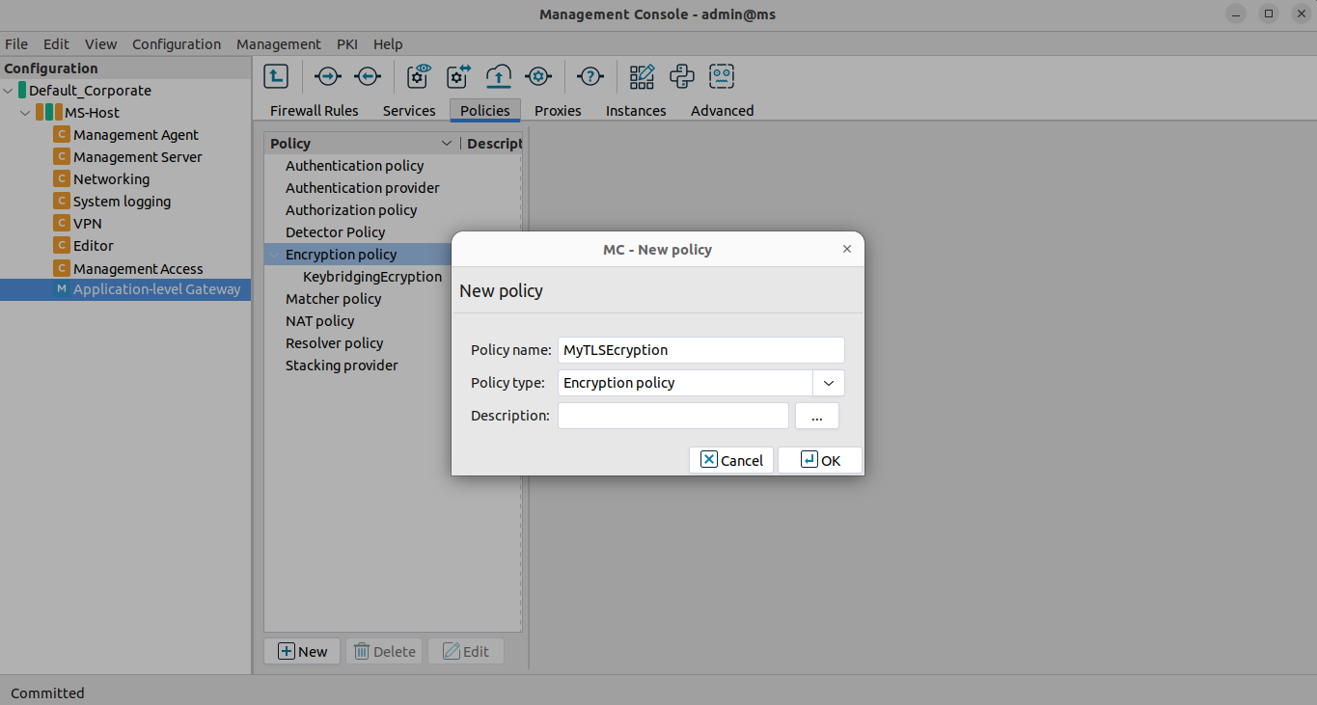Click the Application-level Gateway M icon
The image size is (1317, 705).
[62, 289]
